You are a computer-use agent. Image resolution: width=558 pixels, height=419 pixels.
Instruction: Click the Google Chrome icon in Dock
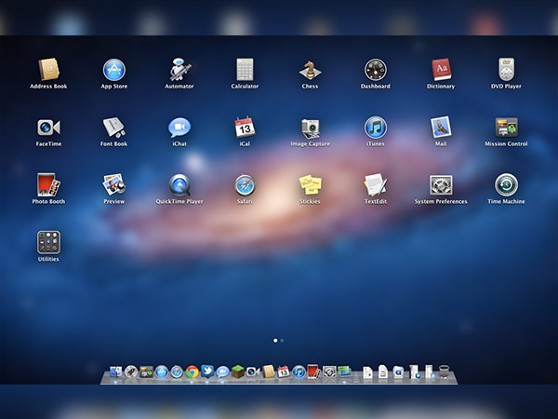(193, 372)
